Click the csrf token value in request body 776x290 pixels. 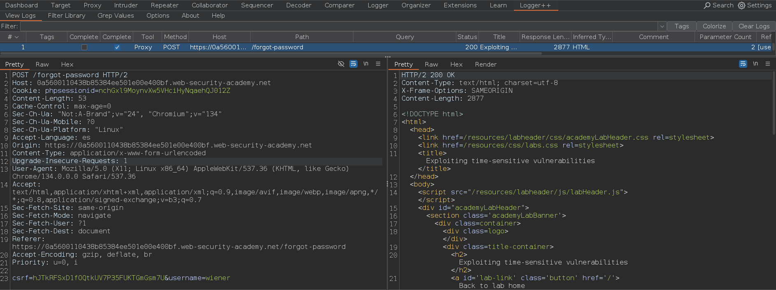pos(99,278)
